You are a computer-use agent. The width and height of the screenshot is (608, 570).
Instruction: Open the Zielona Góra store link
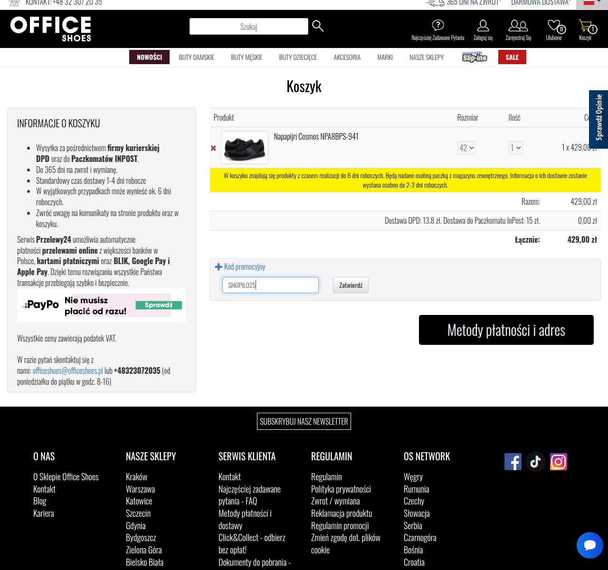pyautogui.click(x=144, y=550)
